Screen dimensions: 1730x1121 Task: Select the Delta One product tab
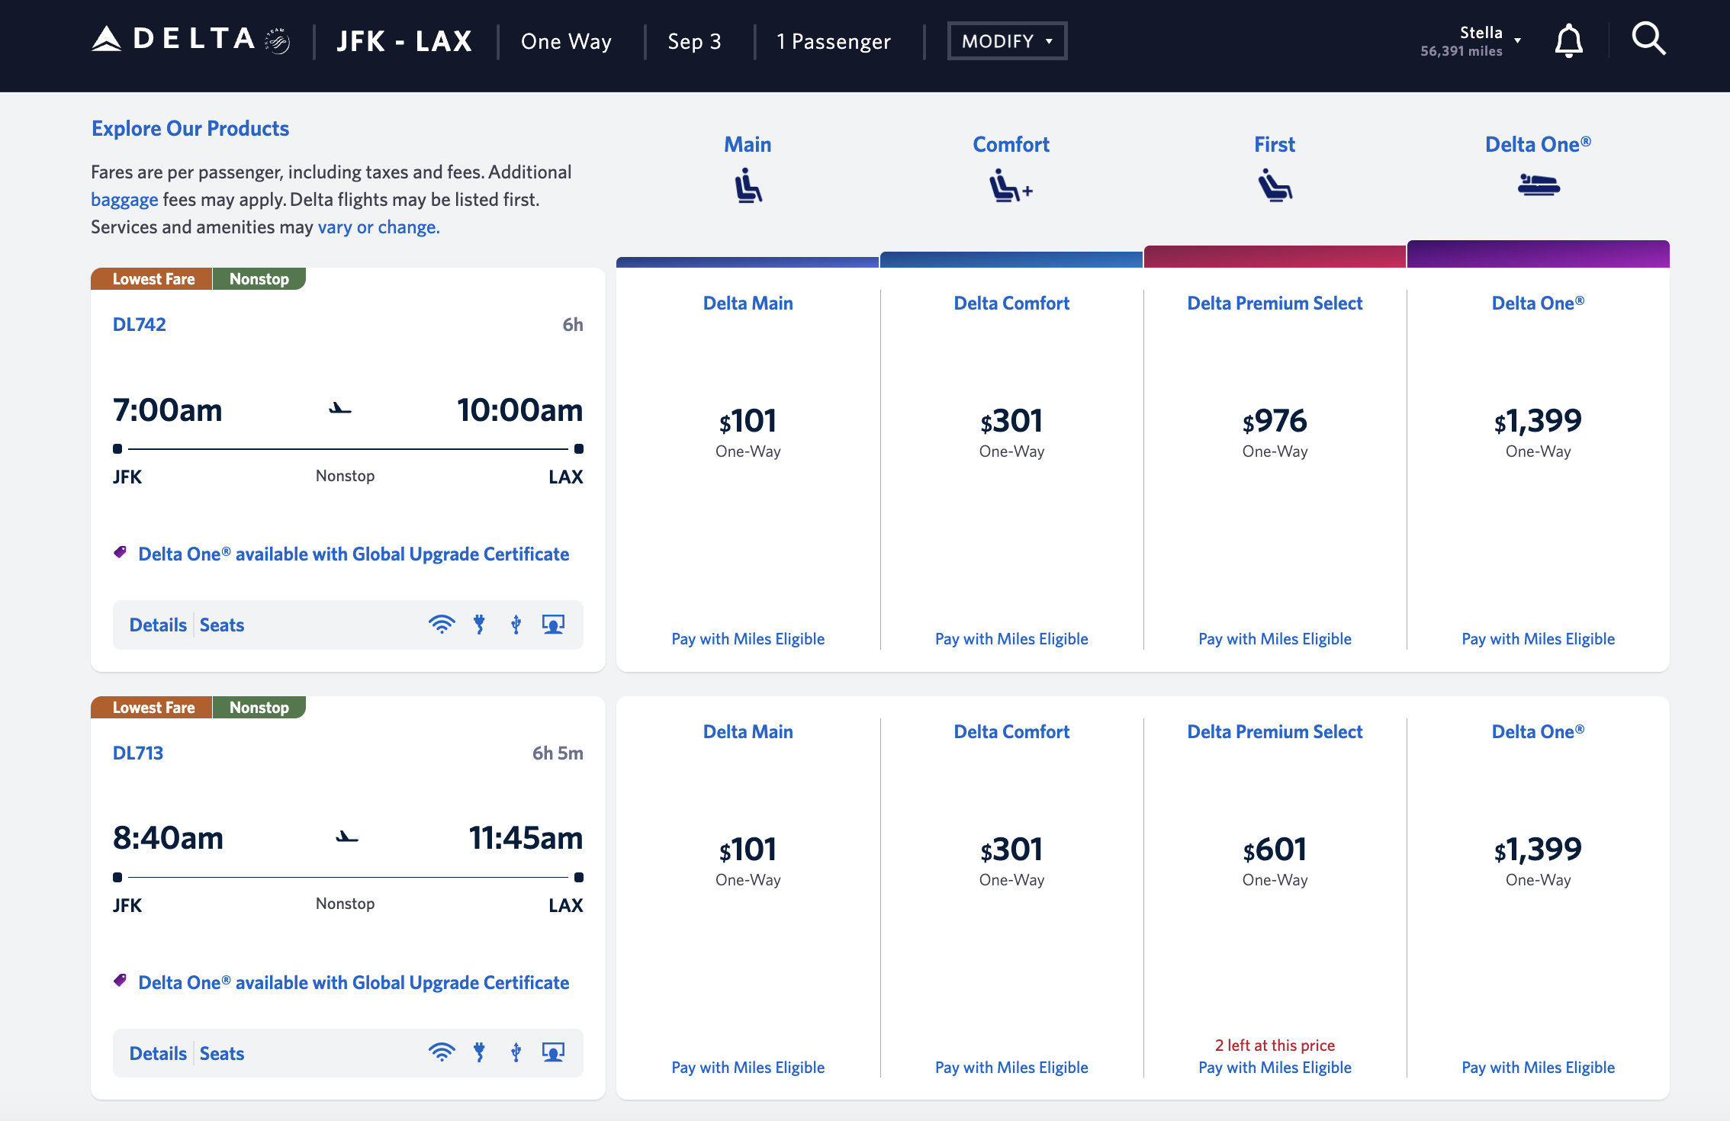pos(1538,144)
